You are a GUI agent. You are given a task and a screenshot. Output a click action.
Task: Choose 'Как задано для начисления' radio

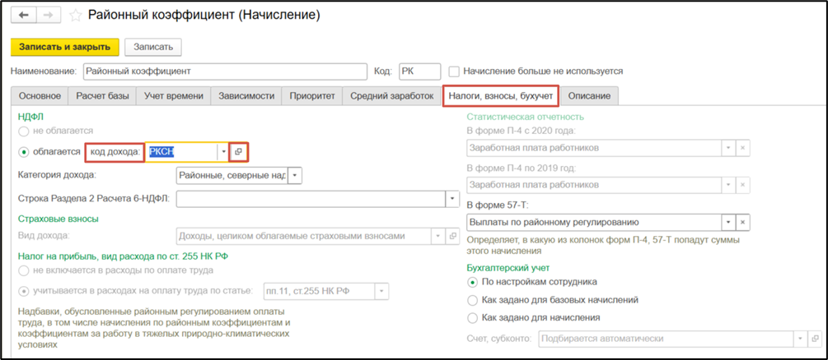(472, 317)
